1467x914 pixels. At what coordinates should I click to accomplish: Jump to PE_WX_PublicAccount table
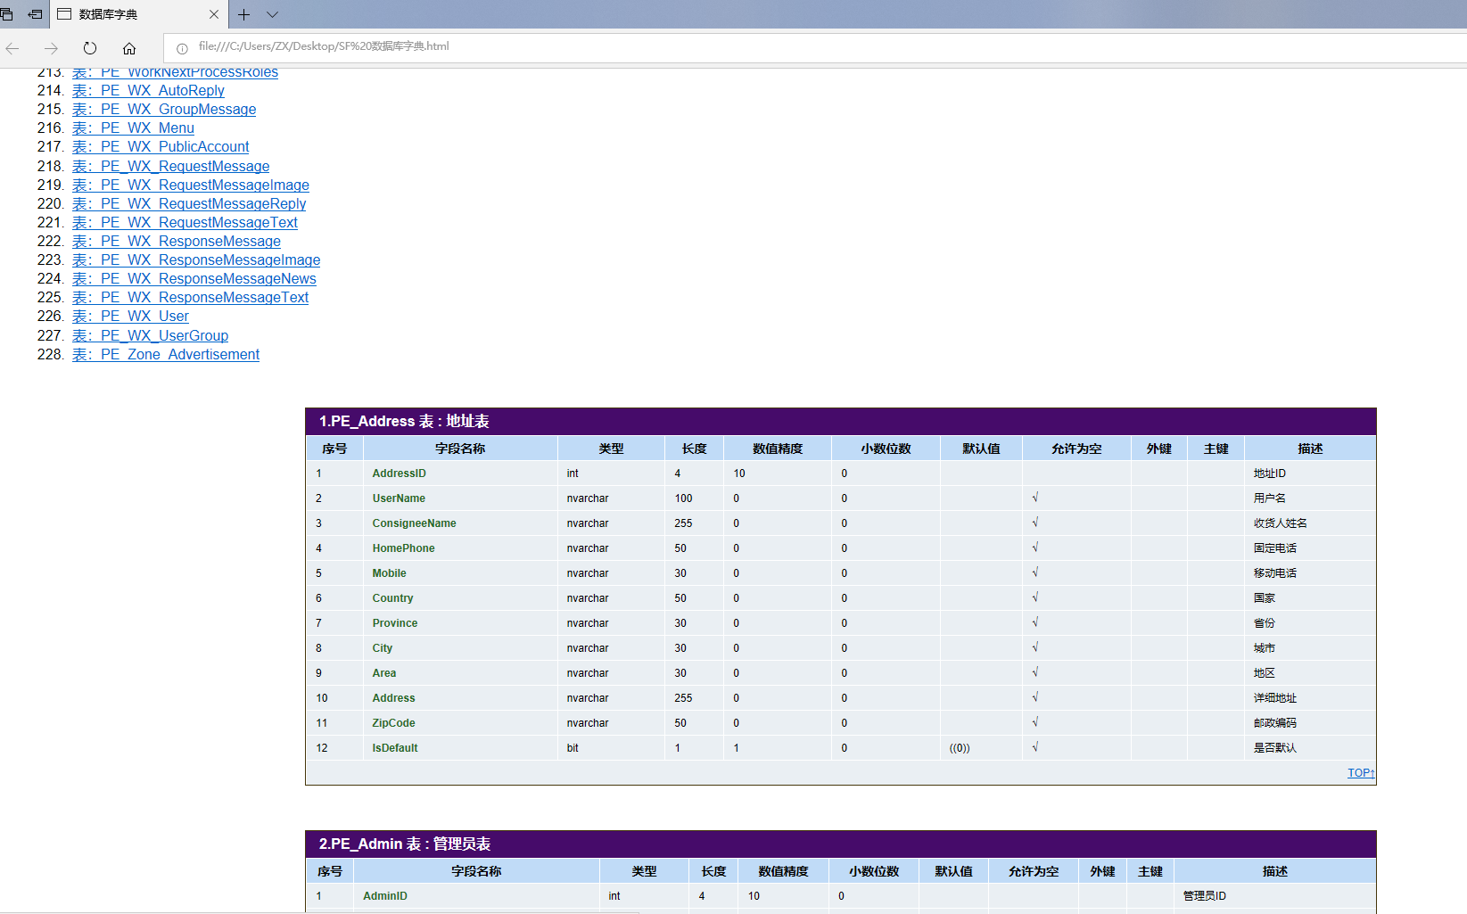click(161, 146)
